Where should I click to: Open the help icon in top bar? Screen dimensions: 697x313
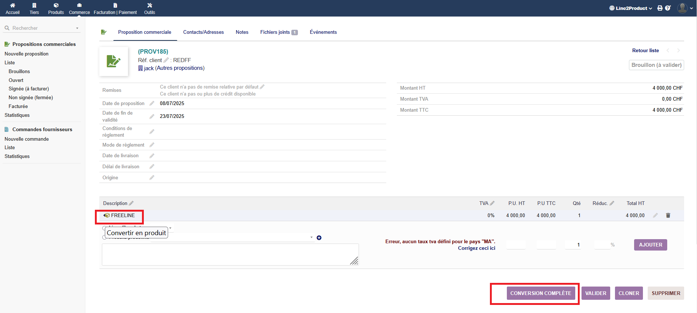tap(668, 8)
